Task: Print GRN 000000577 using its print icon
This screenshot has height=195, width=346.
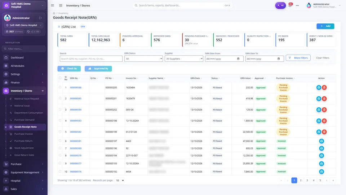Action: point(321,164)
